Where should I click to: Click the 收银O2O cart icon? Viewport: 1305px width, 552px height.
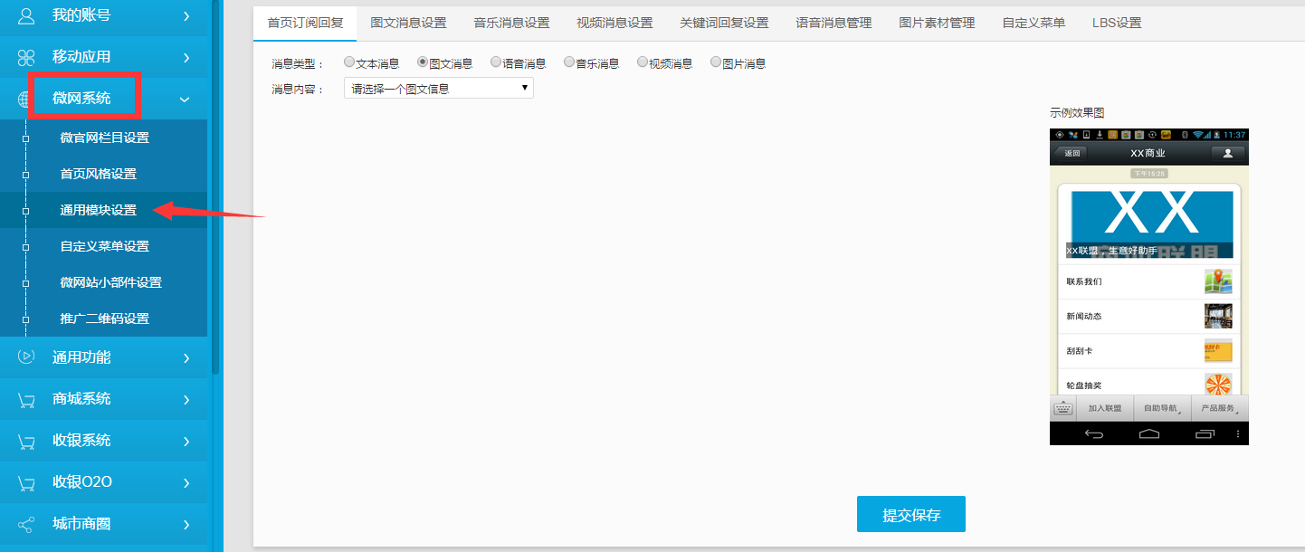point(26,482)
